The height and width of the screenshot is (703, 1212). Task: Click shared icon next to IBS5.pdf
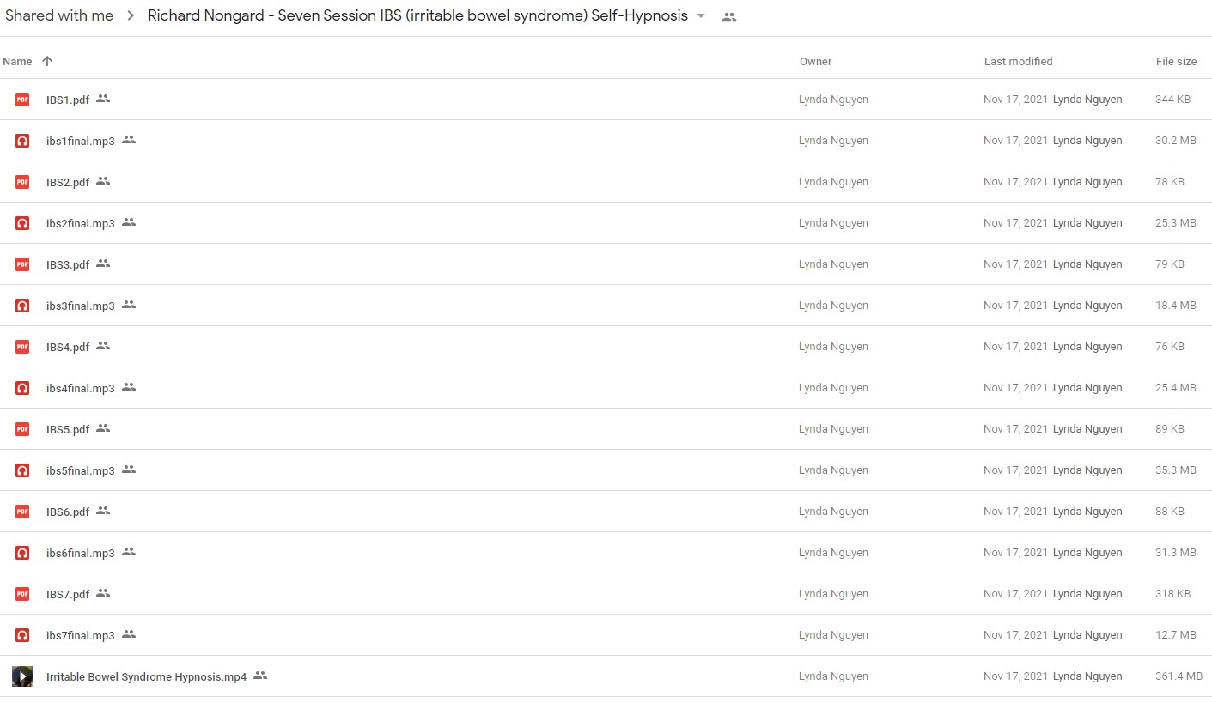tap(103, 428)
